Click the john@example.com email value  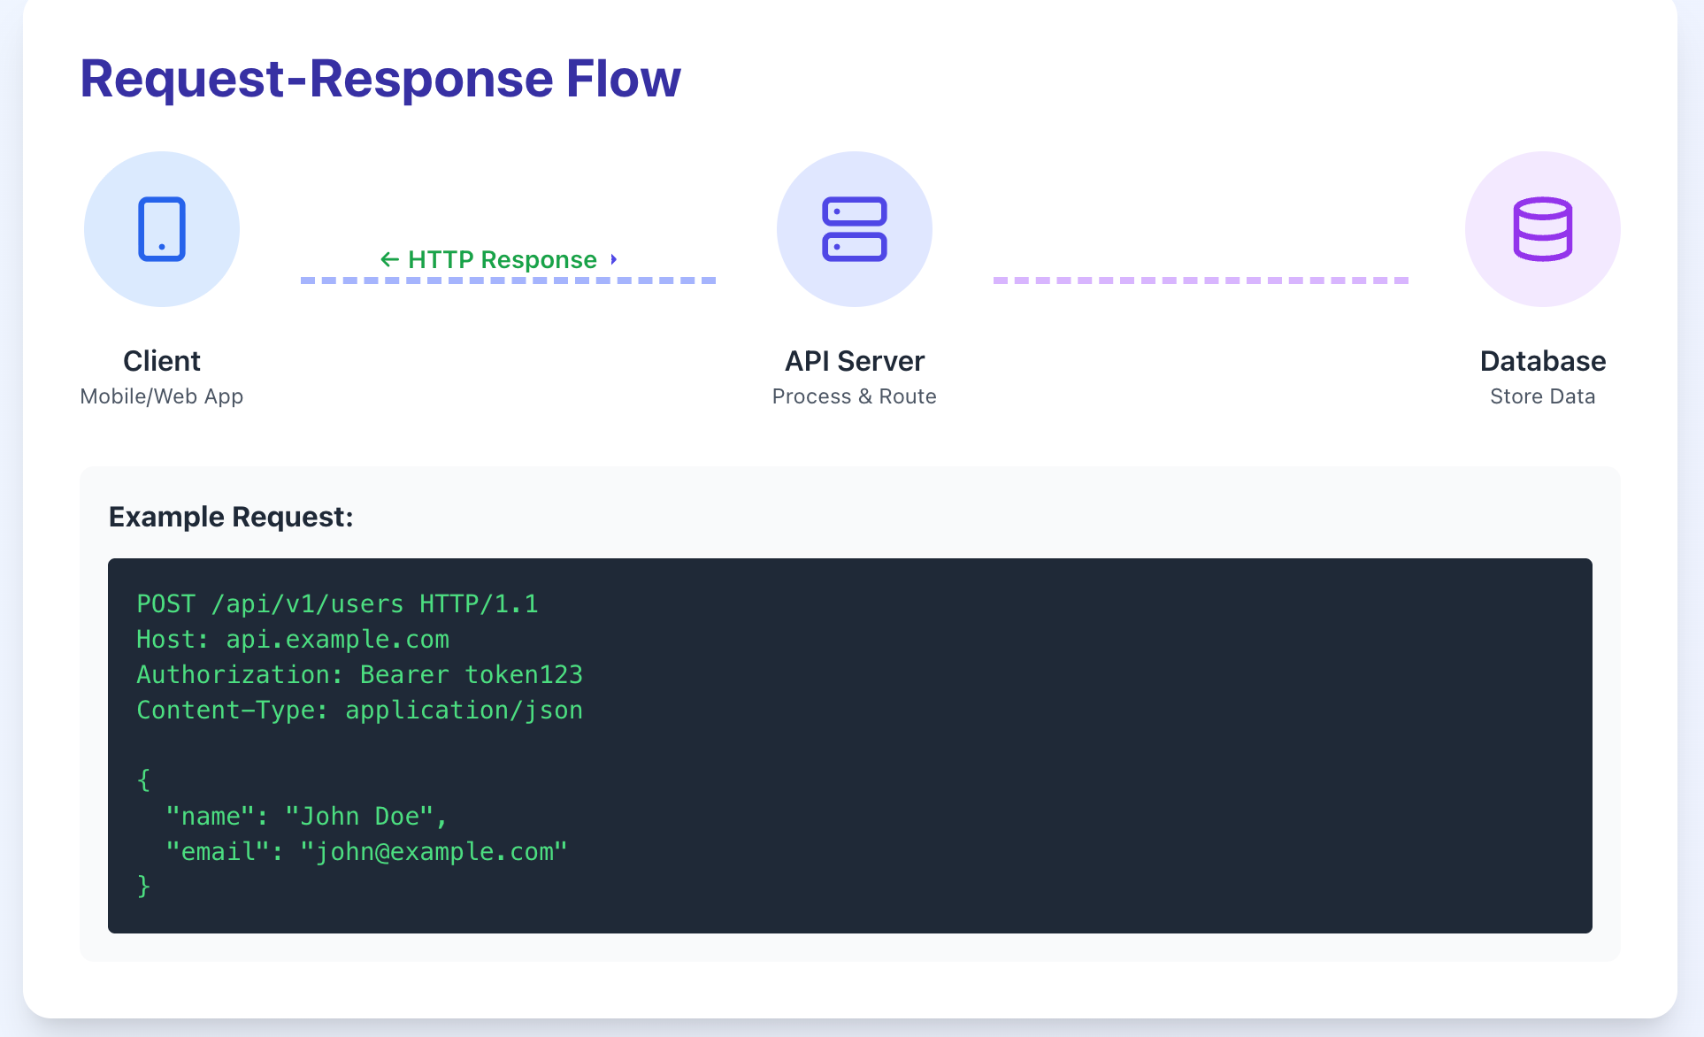tap(434, 852)
